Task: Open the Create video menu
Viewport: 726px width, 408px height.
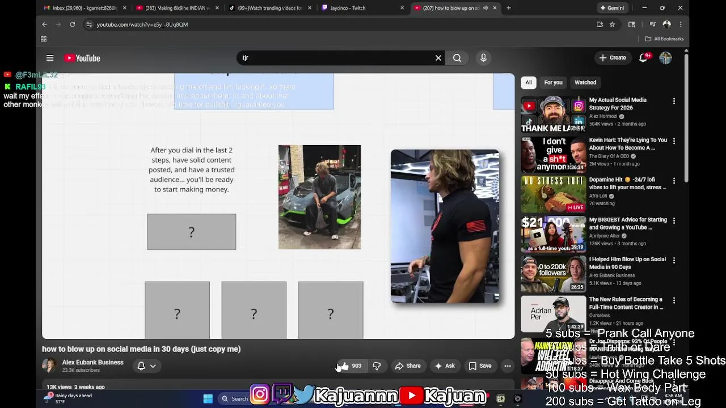Action: coord(613,58)
